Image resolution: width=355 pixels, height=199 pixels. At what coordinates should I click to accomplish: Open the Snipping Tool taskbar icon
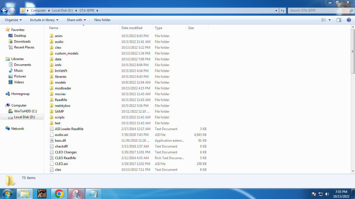(x=76, y=194)
